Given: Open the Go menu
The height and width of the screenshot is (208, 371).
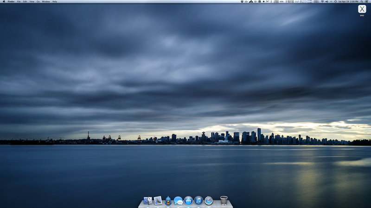Looking at the screenshot, I should pos(38,1).
